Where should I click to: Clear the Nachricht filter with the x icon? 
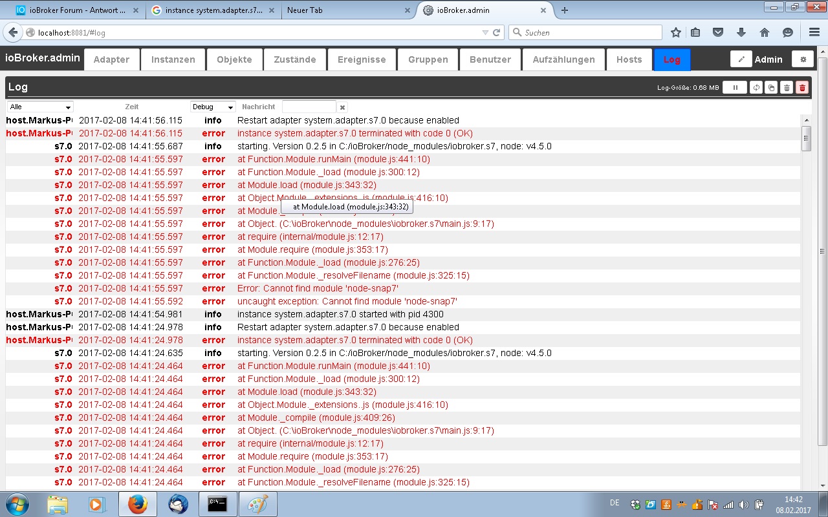[x=343, y=107]
